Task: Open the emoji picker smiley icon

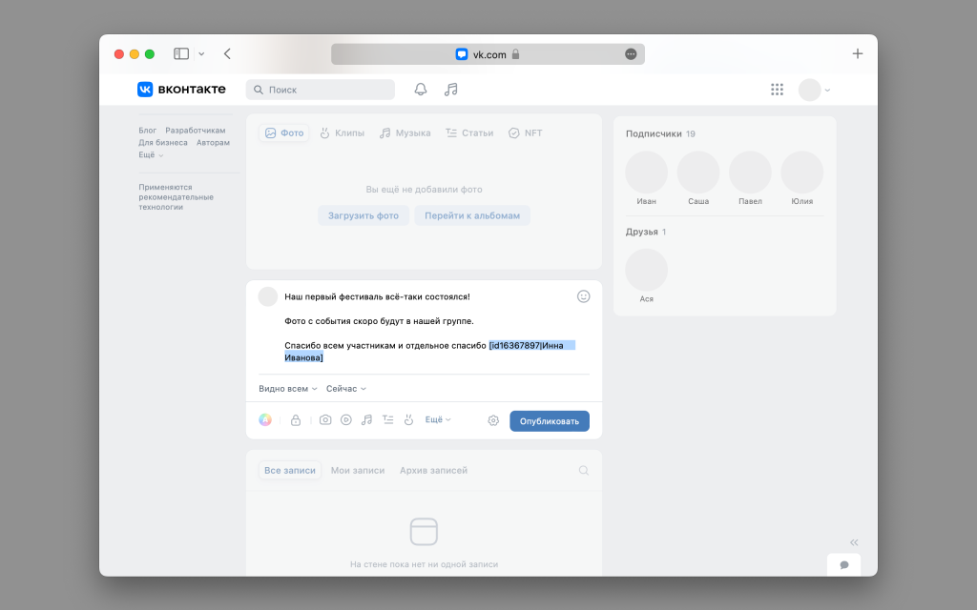Action: 584,296
